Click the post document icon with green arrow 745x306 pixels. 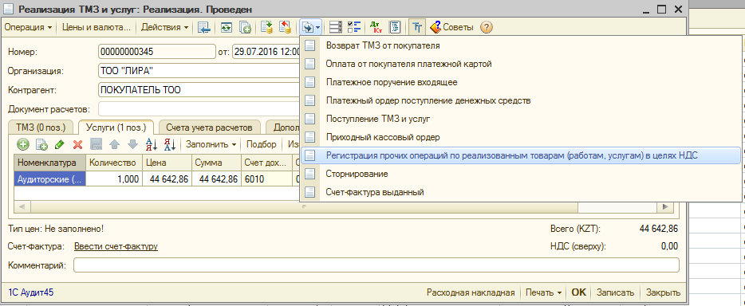tap(267, 27)
